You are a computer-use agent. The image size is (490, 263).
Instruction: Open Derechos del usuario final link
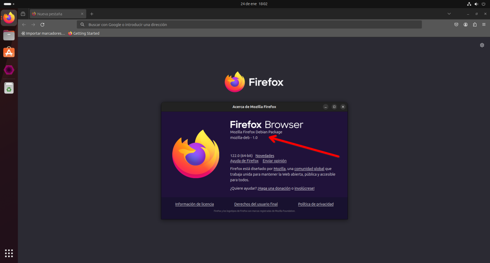click(256, 204)
